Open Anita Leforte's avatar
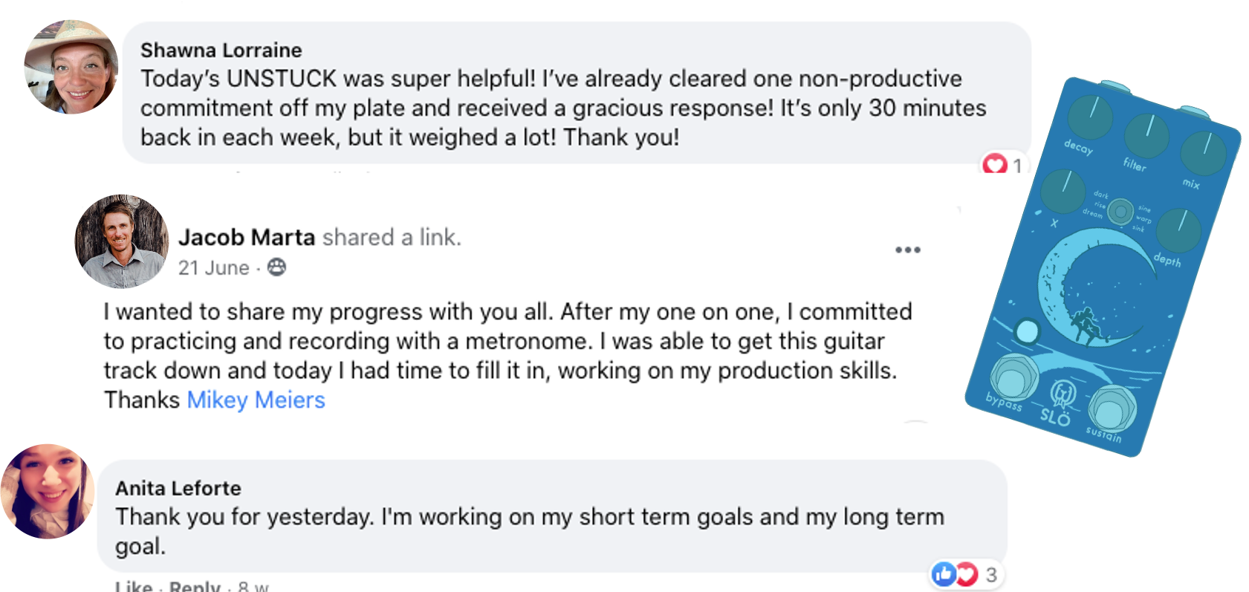The image size is (1249, 592). pyautogui.click(x=48, y=491)
